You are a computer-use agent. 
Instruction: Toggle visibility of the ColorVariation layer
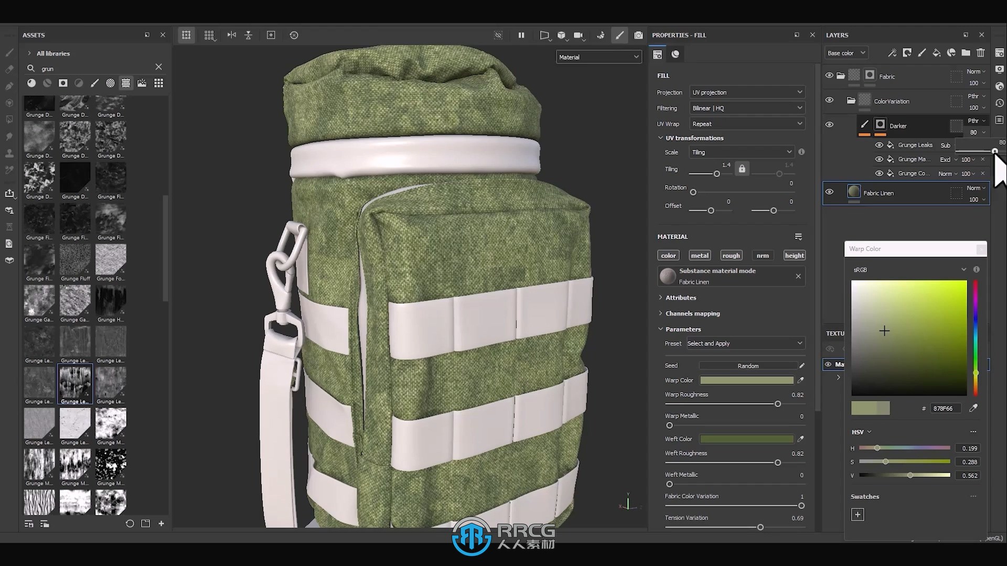pyautogui.click(x=829, y=100)
